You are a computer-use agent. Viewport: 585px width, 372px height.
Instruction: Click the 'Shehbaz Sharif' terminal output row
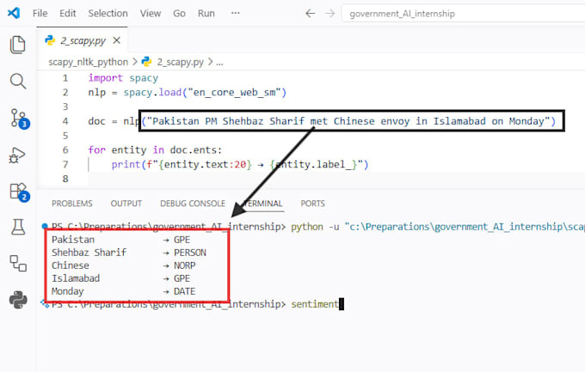[129, 253]
